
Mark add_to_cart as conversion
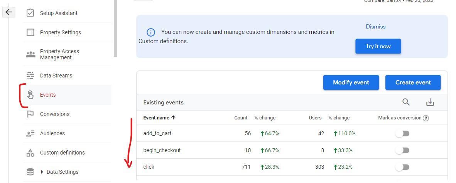tap(402, 133)
